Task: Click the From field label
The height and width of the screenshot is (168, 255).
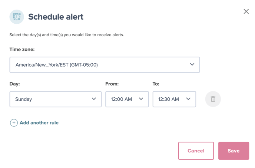Action: point(112,84)
